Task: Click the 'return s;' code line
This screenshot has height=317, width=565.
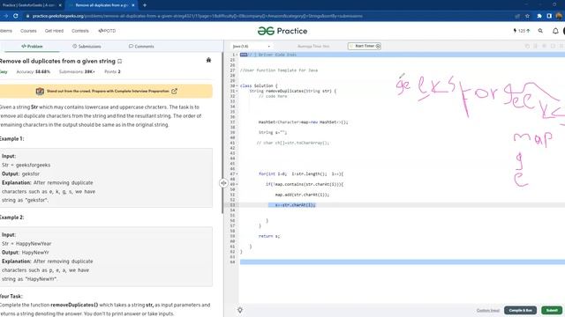Action: coord(269,236)
